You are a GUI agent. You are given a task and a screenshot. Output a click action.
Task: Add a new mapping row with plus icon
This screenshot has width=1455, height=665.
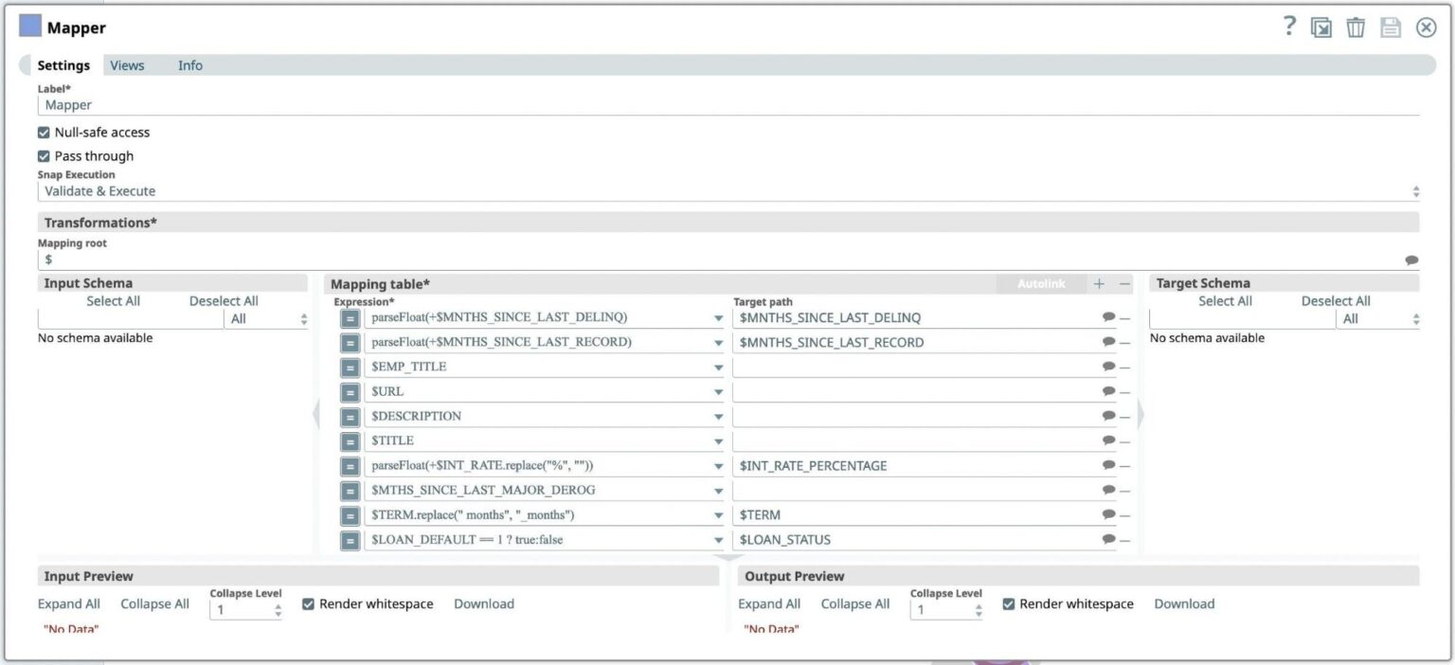[1099, 283]
